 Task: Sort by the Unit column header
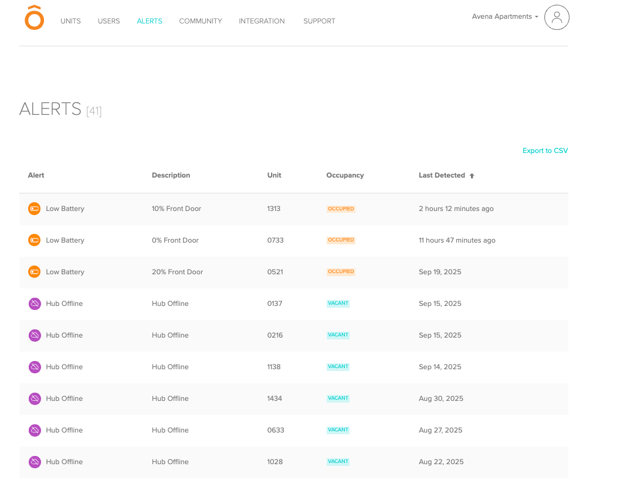click(x=274, y=175)
